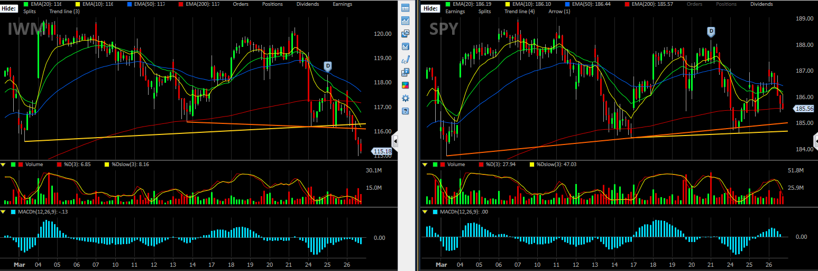Click the D dividend marker on the SPY chart

pos(711,32)
